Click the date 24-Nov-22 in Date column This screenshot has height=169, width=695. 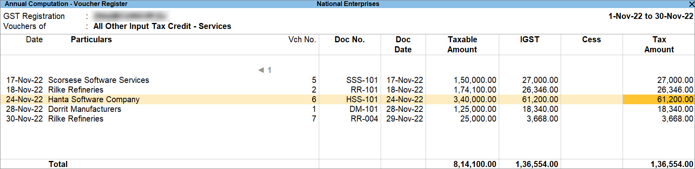pos(24,99)
